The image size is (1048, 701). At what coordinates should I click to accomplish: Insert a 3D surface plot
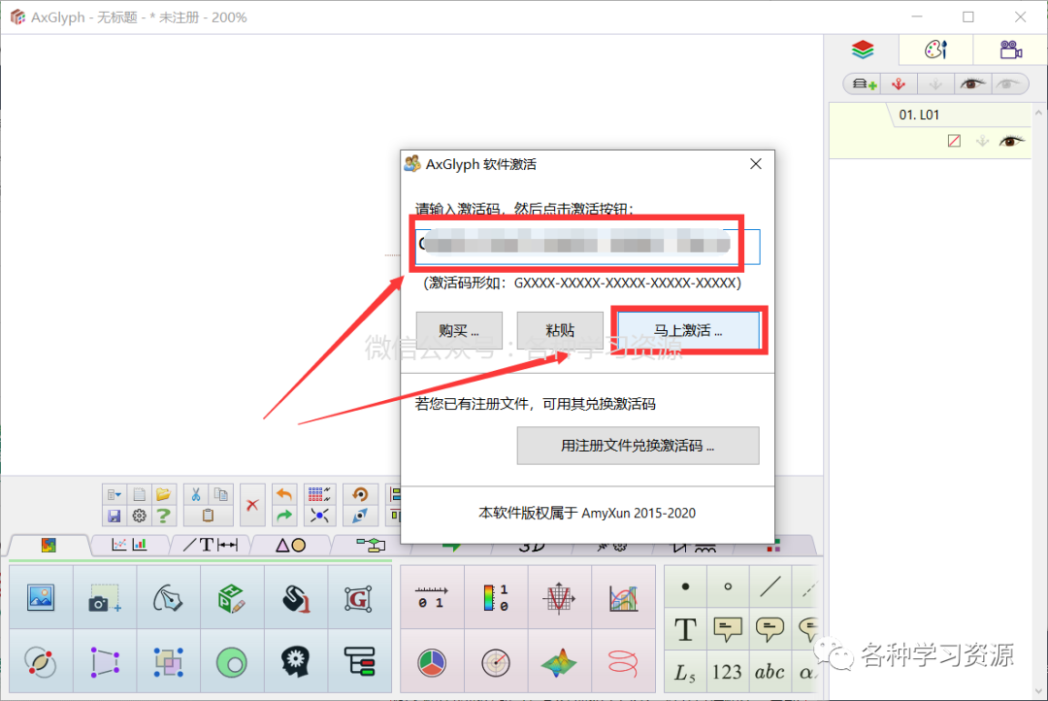[560, 662]
